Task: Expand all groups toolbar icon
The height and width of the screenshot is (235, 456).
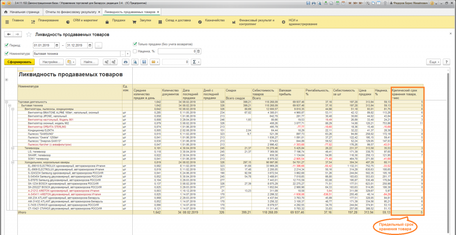Action: [115, 62]
